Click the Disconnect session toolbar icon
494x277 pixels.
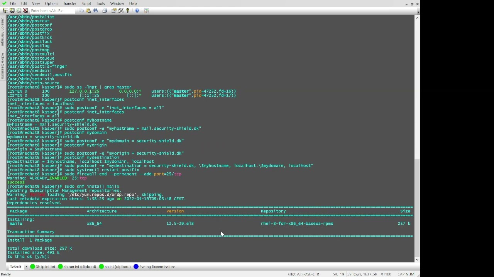coord(25,11)
